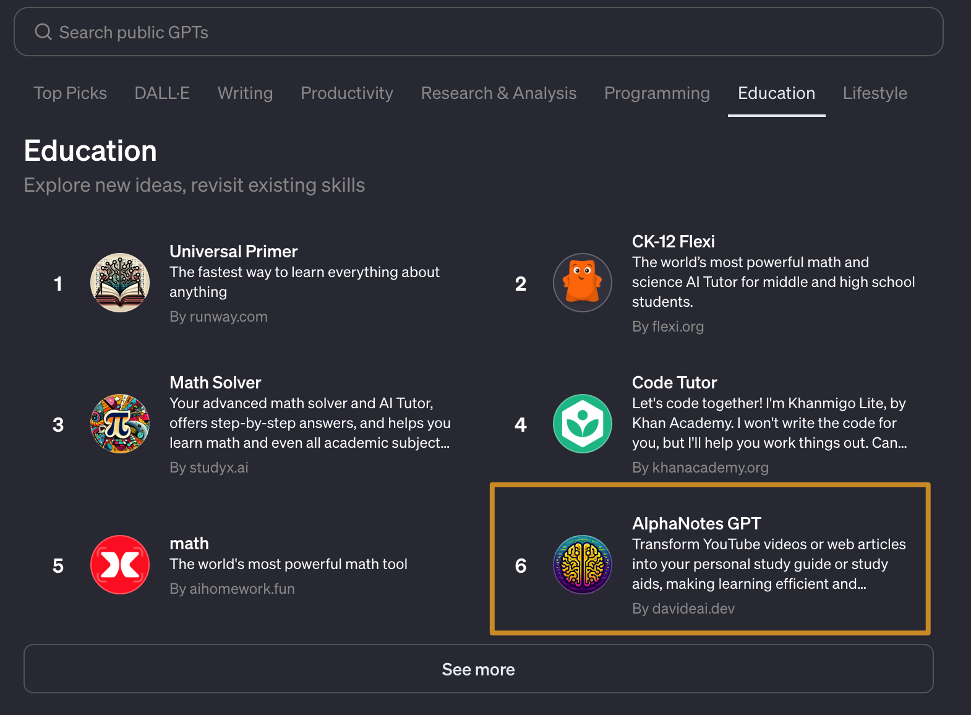Click the Code Tutor title

pos(674,382)
